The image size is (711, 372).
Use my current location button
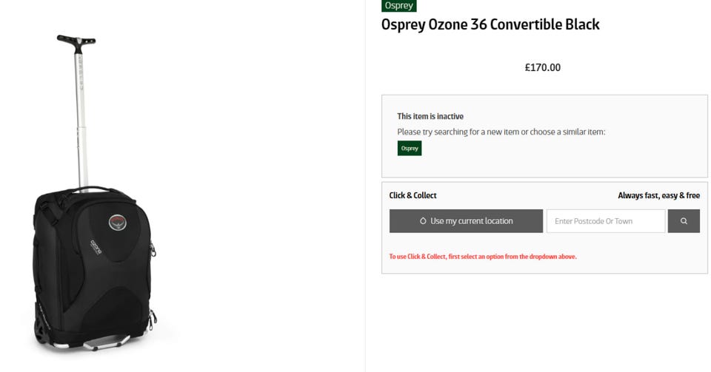point(466,221)
